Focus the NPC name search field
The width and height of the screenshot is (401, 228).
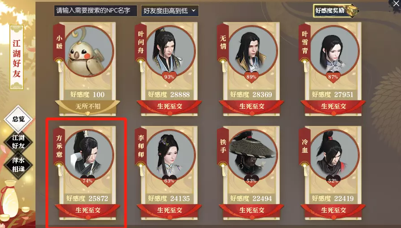95,11
